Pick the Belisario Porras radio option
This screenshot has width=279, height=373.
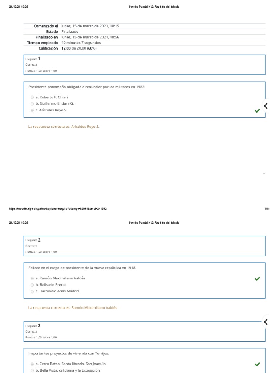tap(32, 285)
